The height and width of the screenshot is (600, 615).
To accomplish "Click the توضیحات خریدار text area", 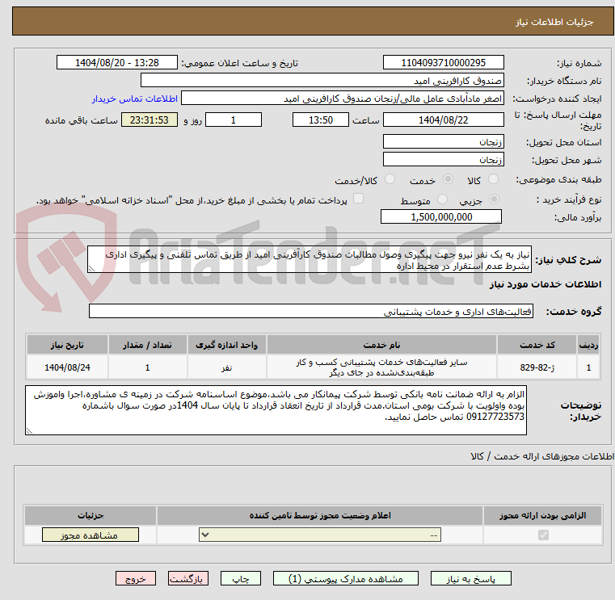I will (276, 410).
